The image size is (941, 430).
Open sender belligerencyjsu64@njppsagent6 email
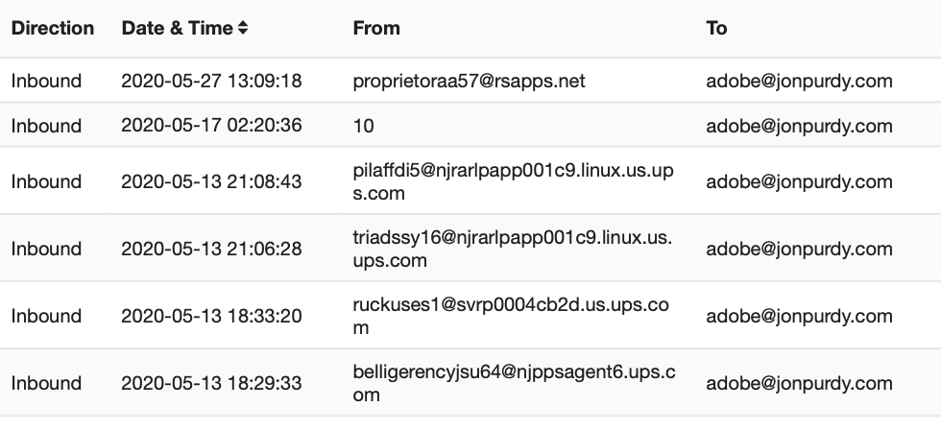coord(512,383)
